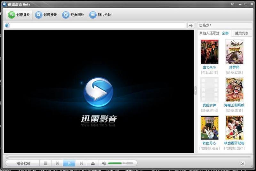The width and height of the screenshot is (256, 171).
Task: Adjust the volume slider
Action: pos(121,163)
